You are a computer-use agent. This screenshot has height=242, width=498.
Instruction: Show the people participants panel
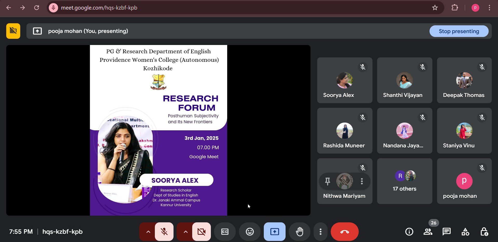pos(428,232)
